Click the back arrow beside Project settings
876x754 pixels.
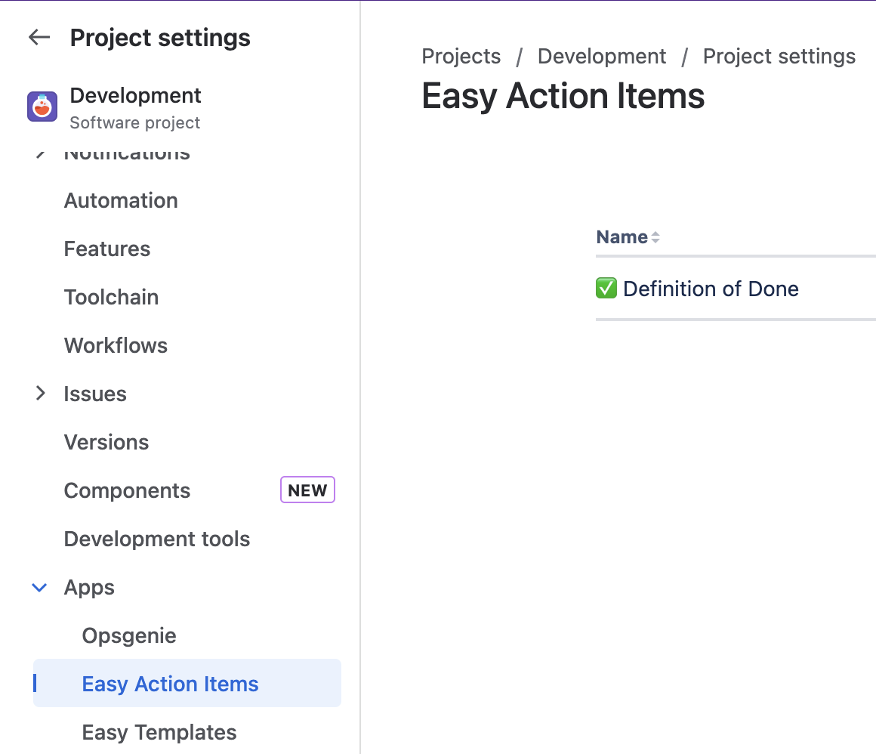tap(39, 38)
